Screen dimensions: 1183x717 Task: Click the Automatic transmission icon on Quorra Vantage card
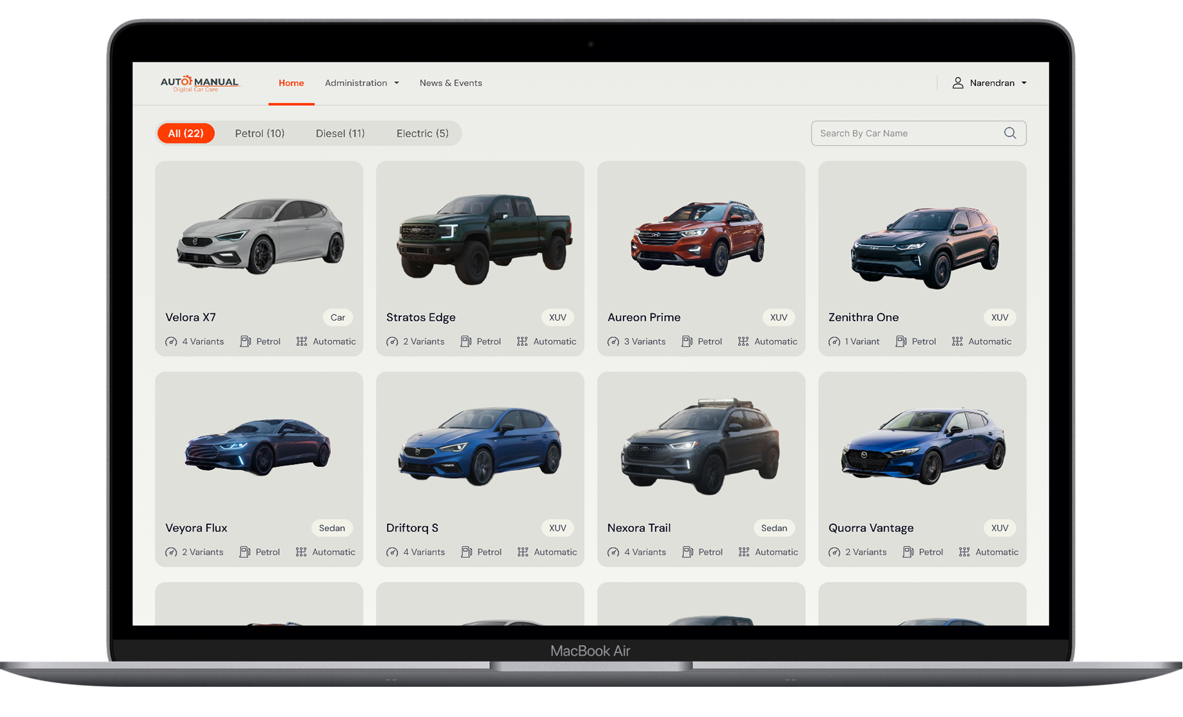pos(964,551)
